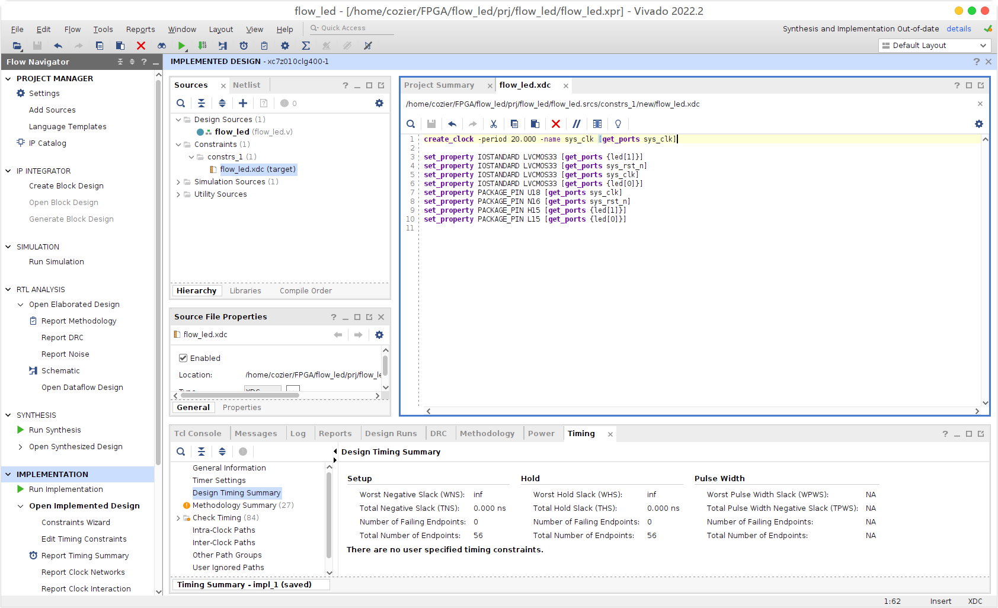Screen dimensions: 998x608
Task: Toggle the Enabled checkbox for flow_led.xdc
Action: click(x=183, y=358)
